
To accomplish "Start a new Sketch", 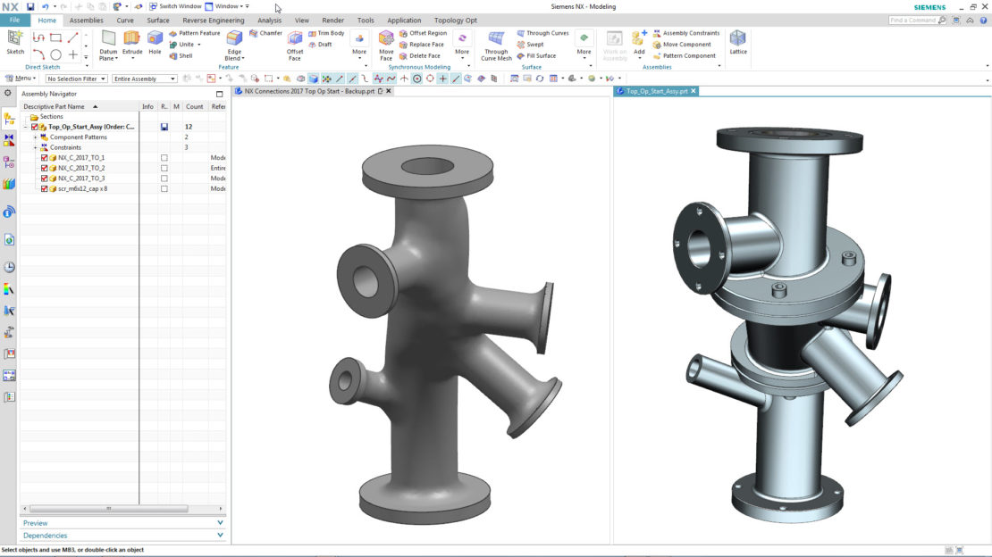I will coord(15,41).
